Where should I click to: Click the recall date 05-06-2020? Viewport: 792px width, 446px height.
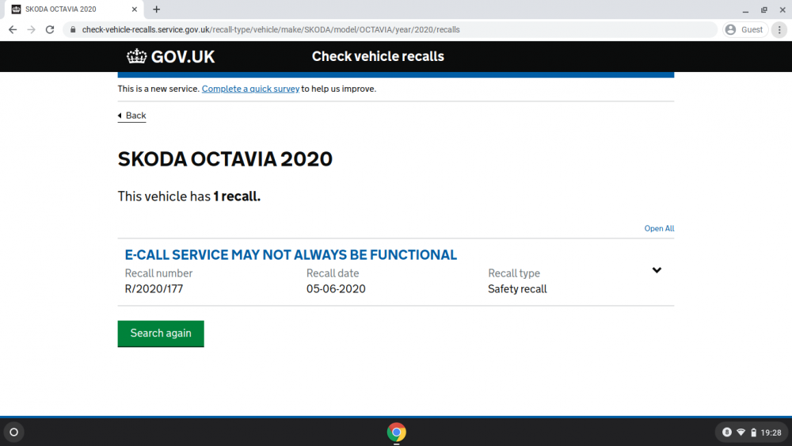tap(336, 289)
